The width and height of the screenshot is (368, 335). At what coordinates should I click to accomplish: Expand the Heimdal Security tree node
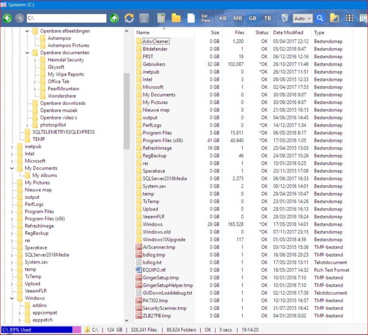click(x=35, y=60)
